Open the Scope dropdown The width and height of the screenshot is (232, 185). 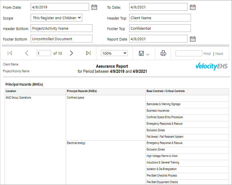(56, 18)
